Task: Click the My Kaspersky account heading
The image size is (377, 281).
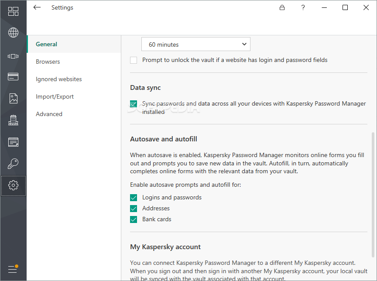Action: pos(165,247)
